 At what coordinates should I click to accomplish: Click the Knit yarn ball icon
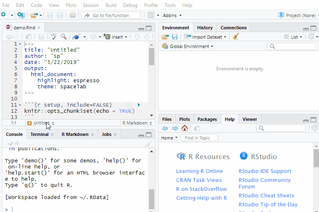[x=76, y=37]
